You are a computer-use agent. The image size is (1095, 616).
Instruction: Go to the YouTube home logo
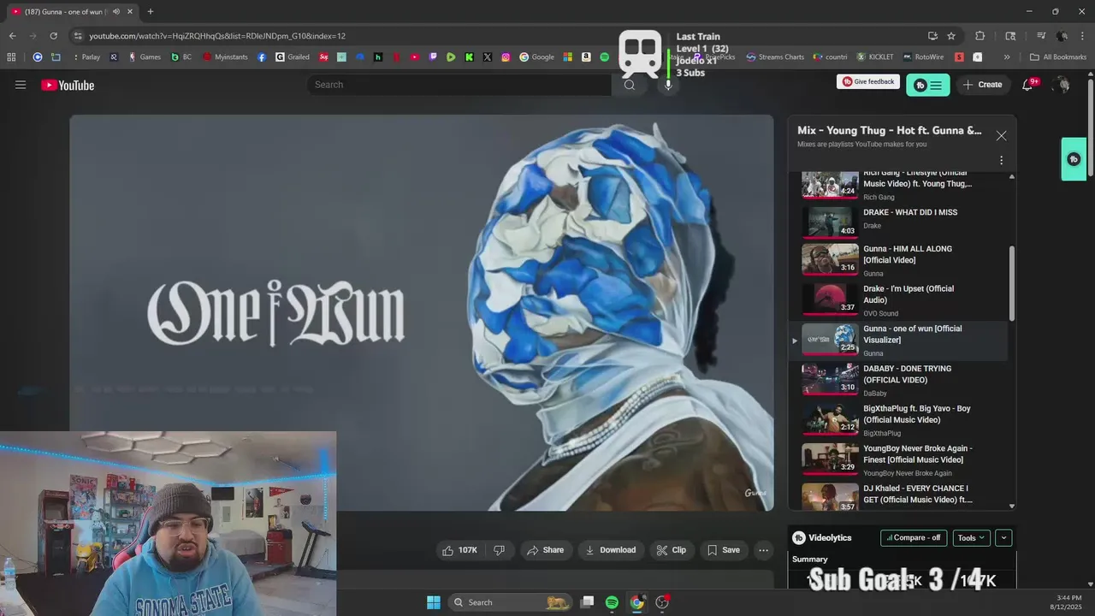pos(68,85)
